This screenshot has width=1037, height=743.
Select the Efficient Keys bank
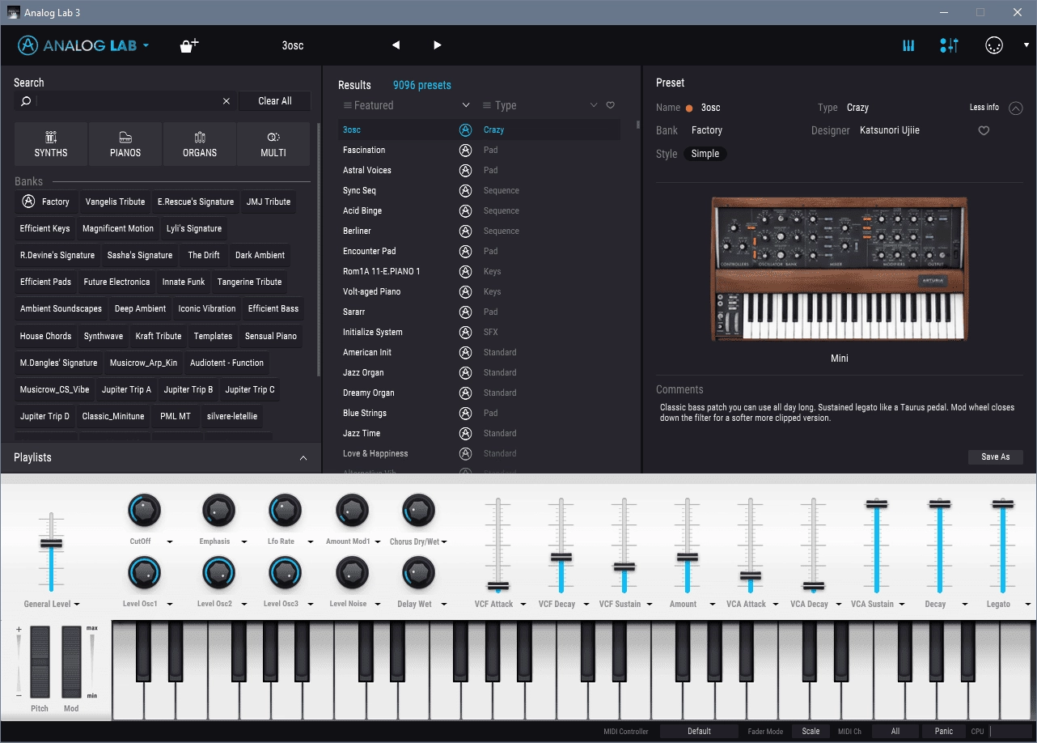pos(45,228)
